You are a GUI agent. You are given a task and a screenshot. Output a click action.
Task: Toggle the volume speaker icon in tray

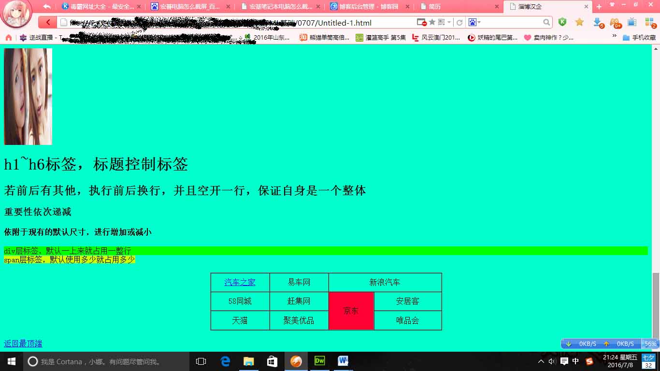[x=552, y=361]
